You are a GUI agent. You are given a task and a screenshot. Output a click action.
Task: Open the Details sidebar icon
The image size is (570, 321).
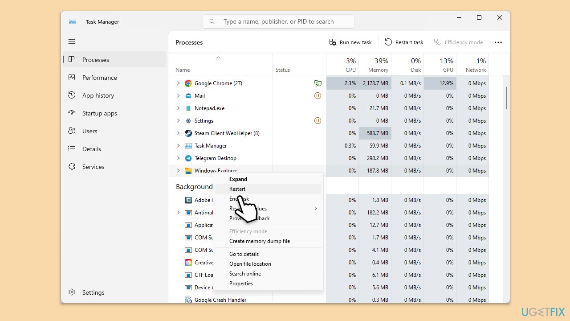tap(72, 148)
